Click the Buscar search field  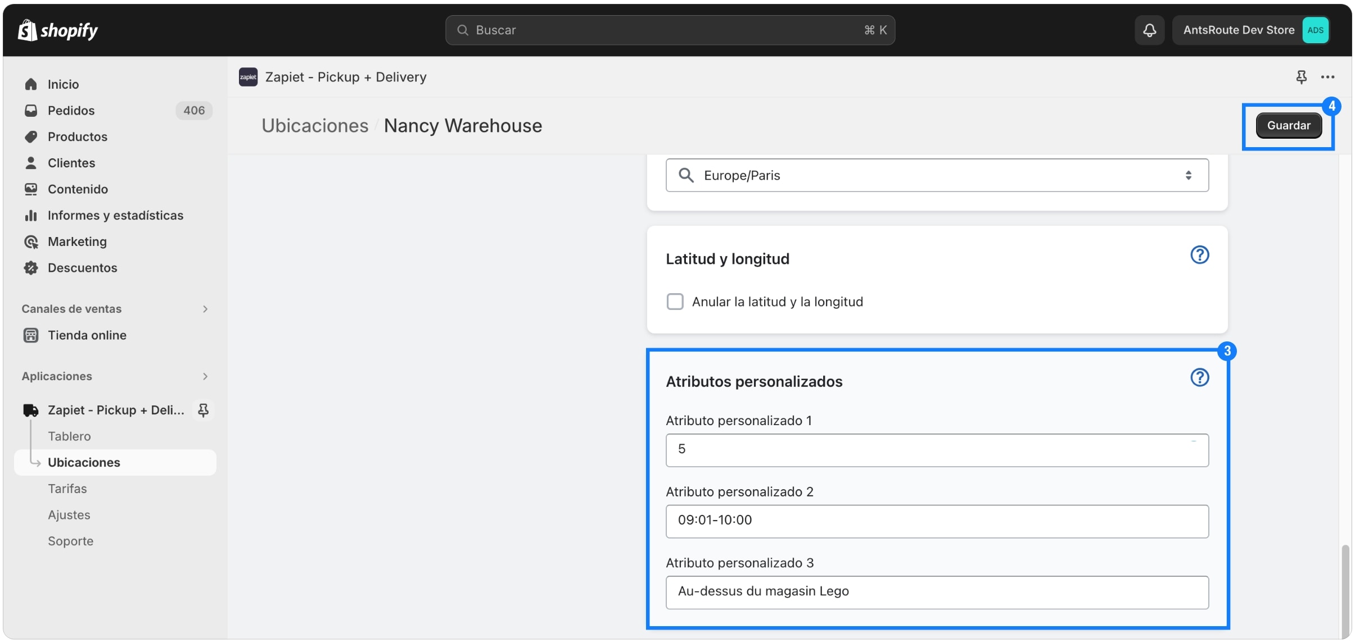[670, 30]
